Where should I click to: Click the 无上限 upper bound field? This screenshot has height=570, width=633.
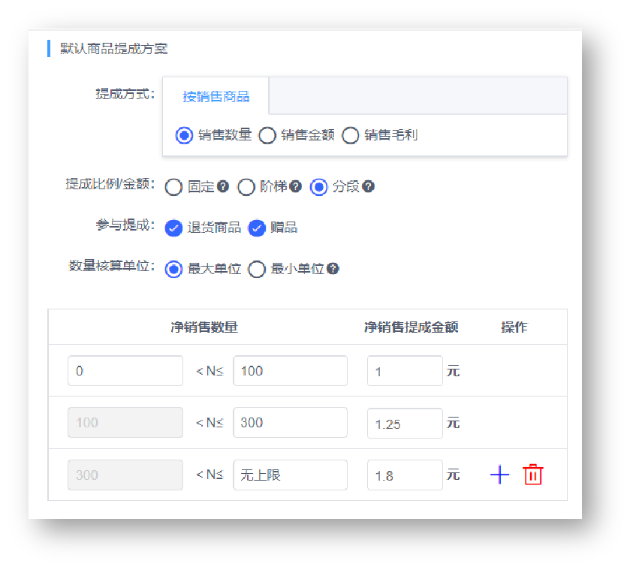coord(291,475)
